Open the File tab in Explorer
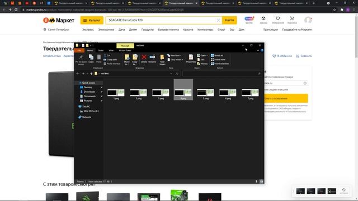The width and height of the screenshot is (358, 201). (79, 50)
